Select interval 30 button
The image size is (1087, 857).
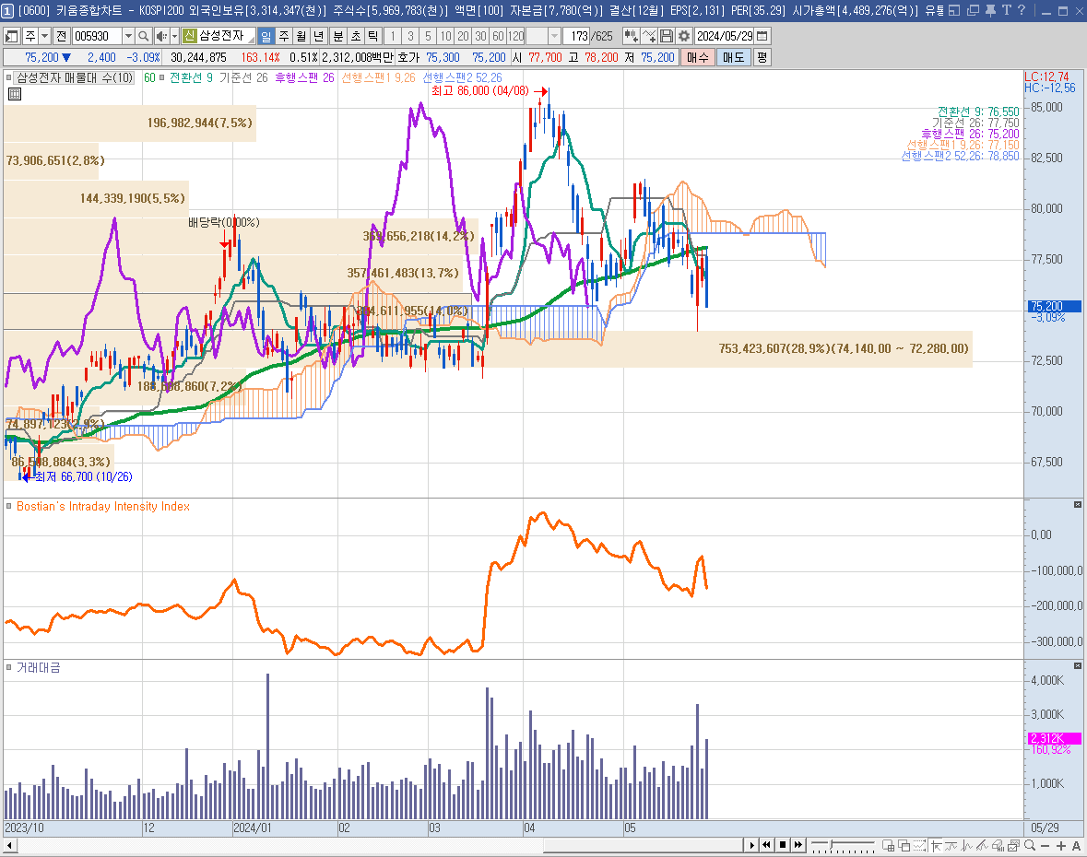pyautogui.click(x=480, y=36)
